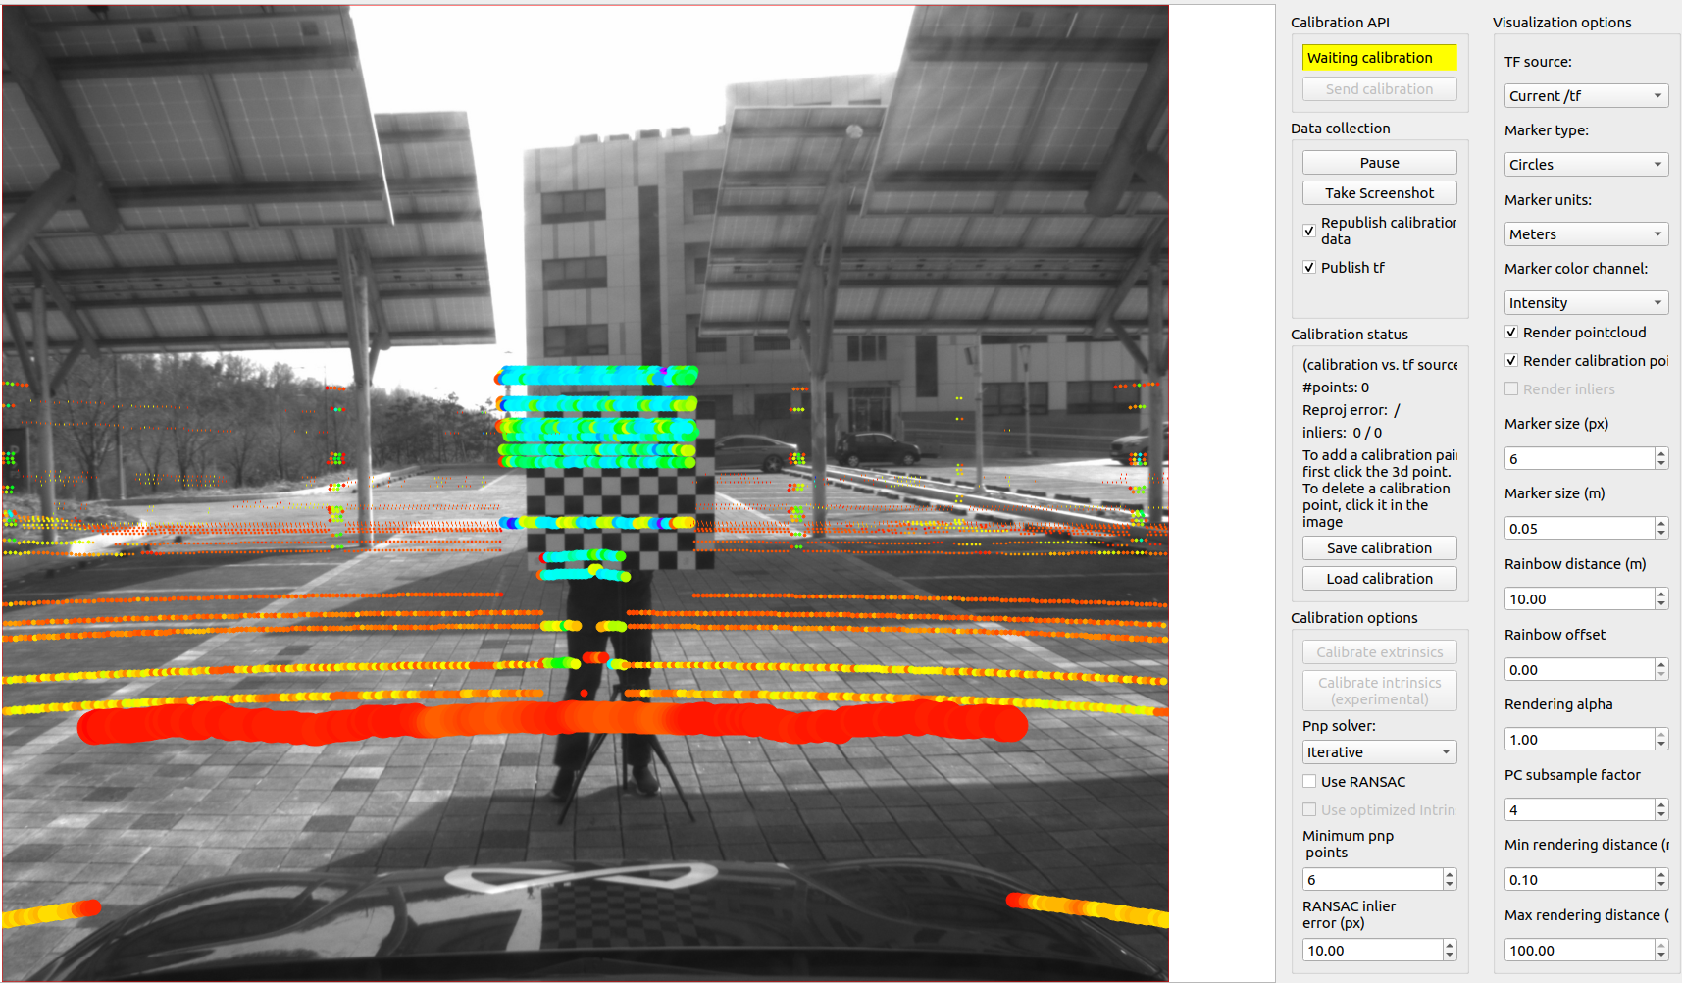Screen dimensions: 1682x983
Task: Pause the data collection
Action: point(1378,162)
